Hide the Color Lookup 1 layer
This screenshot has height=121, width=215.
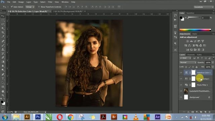pyautogui.click(x=181, y=79)
